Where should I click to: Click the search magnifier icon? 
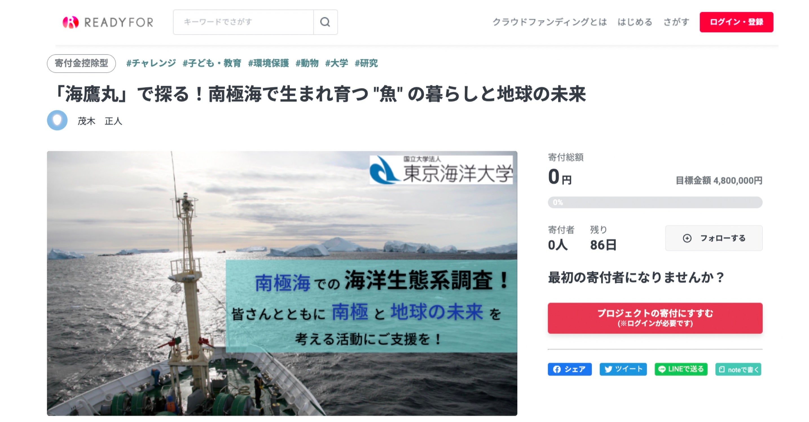325,22
